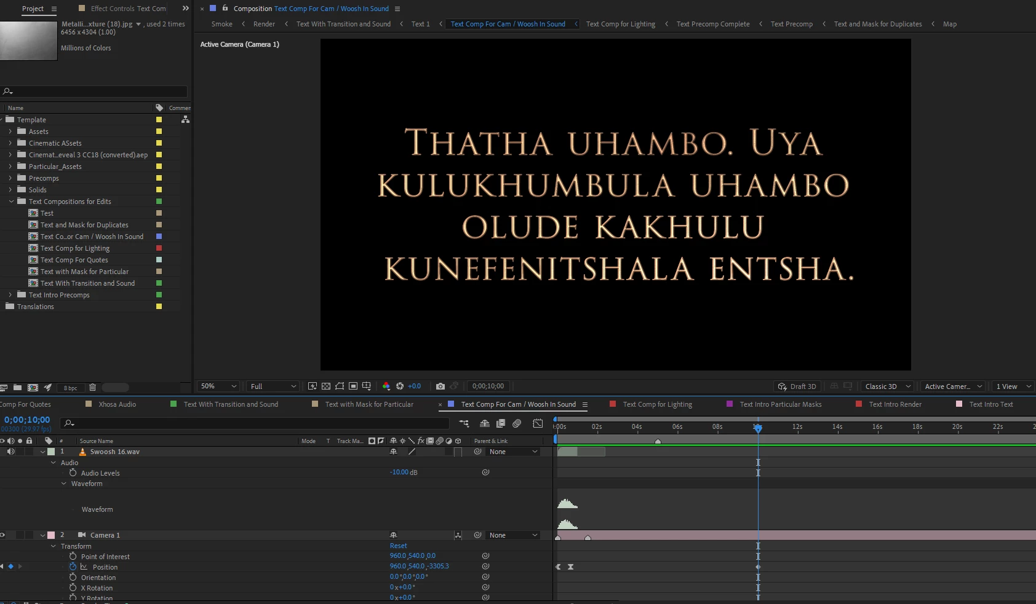Enable Frame Blending for timeline
Viewport: 1036px width, 604px height.
tap(501, 423)
